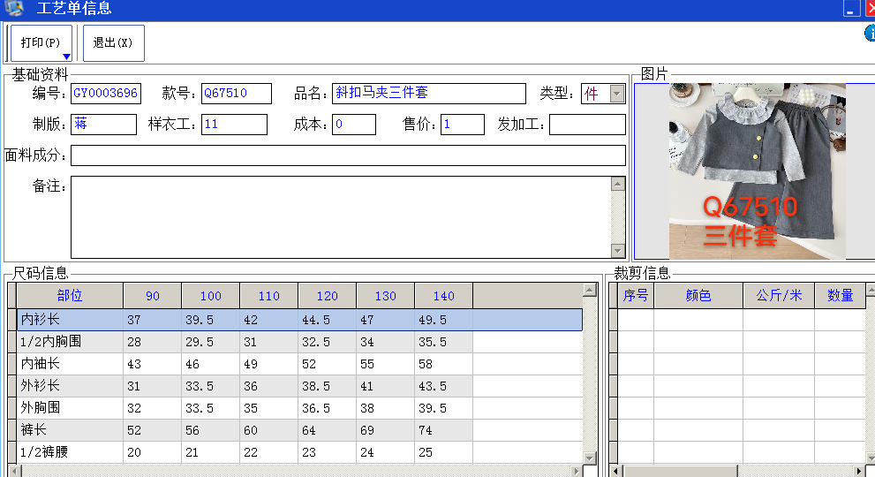Click the Q67510 garment product image
The height and width of the screenshot is (477, 875).
(758, 171)
